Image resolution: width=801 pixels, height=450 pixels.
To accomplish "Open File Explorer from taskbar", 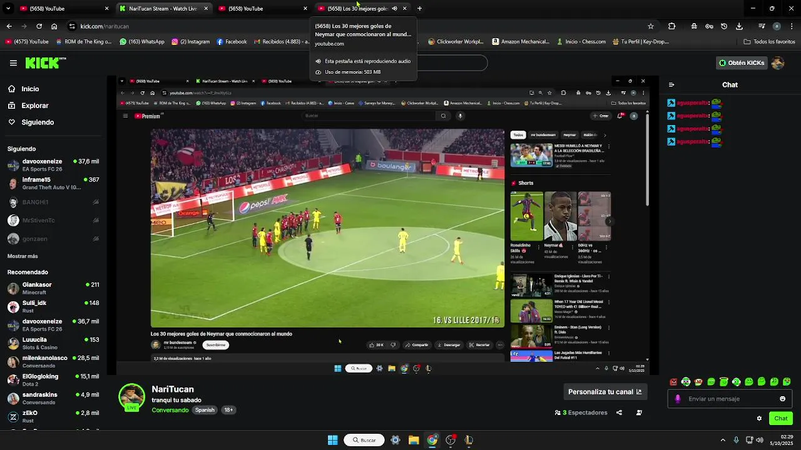I will (414, 440).
